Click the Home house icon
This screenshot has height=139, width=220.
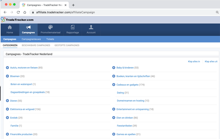tap(10, 27)
